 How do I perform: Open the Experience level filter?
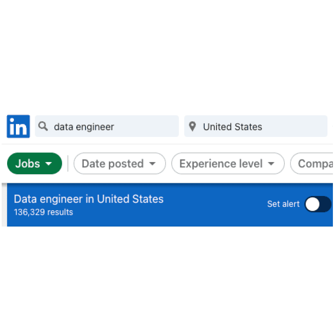click(x=228, y=164)
